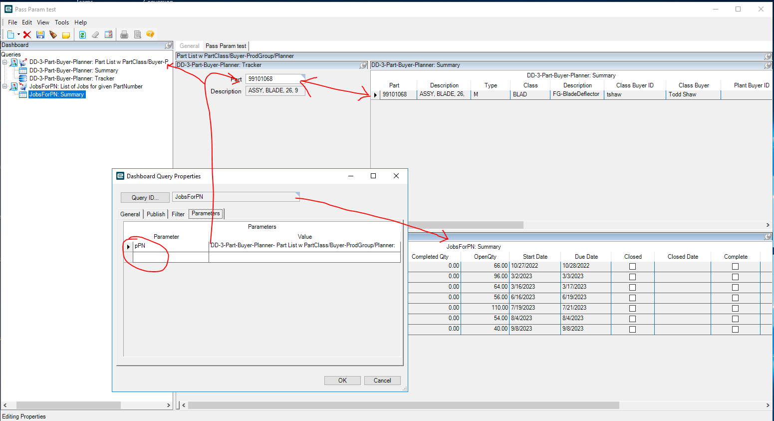The width and height of the screenshot is (774, 421).
Task: Open the New document dropdown arrow
Action: click(x=18, y=34)
